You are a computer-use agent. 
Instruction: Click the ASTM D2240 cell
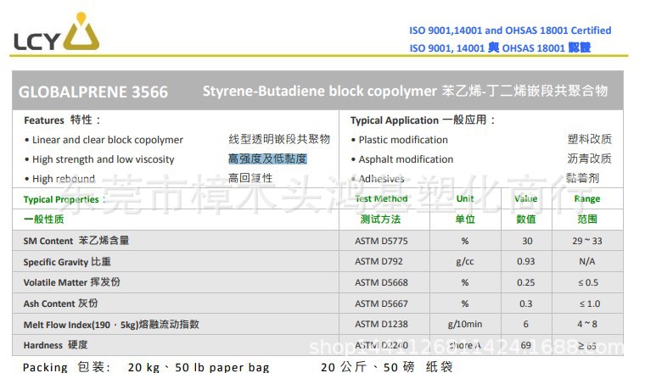click(381, 345)
